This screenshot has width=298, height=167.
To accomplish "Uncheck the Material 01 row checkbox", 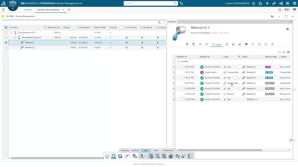I will 6,43.
